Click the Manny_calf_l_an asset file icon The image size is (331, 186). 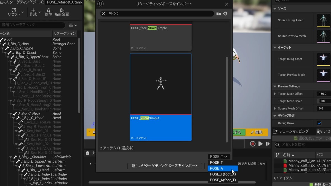(285, 161)
